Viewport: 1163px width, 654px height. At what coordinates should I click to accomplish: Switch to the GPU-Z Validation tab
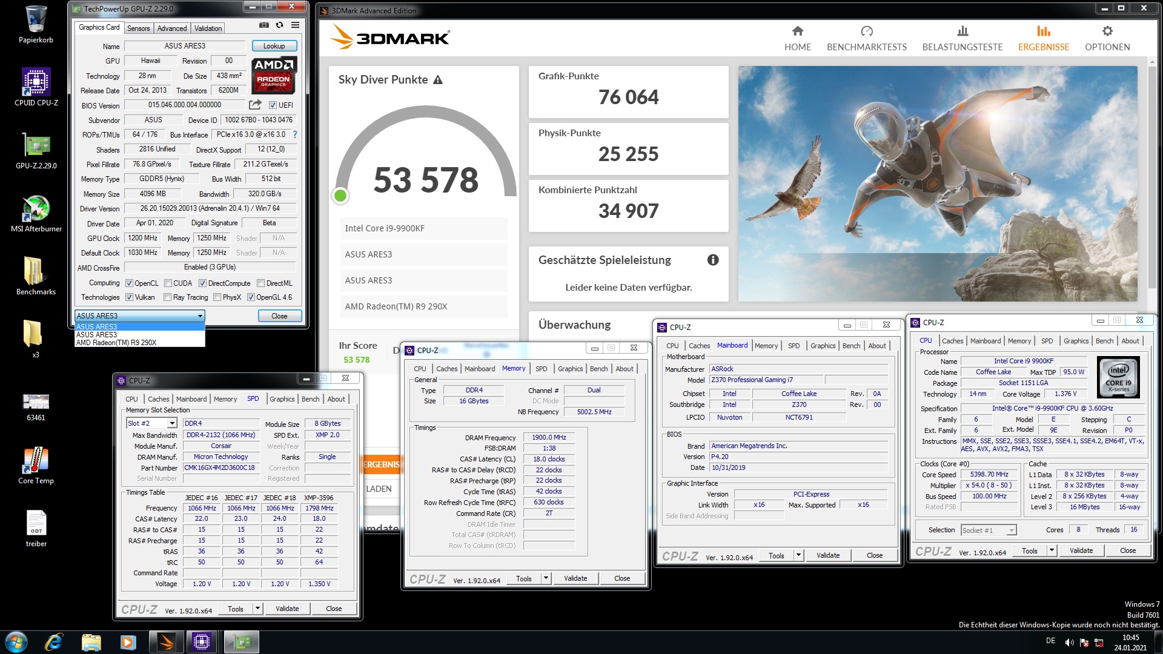pyautogui.click(x=208, y=28)
